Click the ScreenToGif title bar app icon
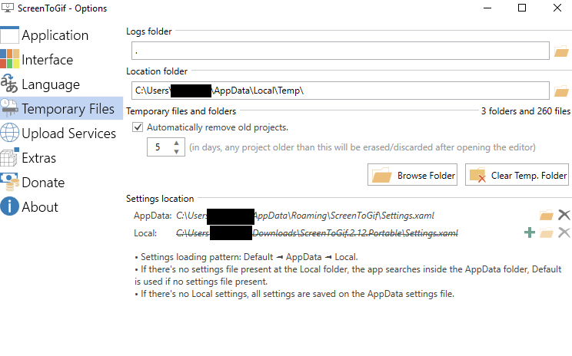572x356 pixels. 7,8
